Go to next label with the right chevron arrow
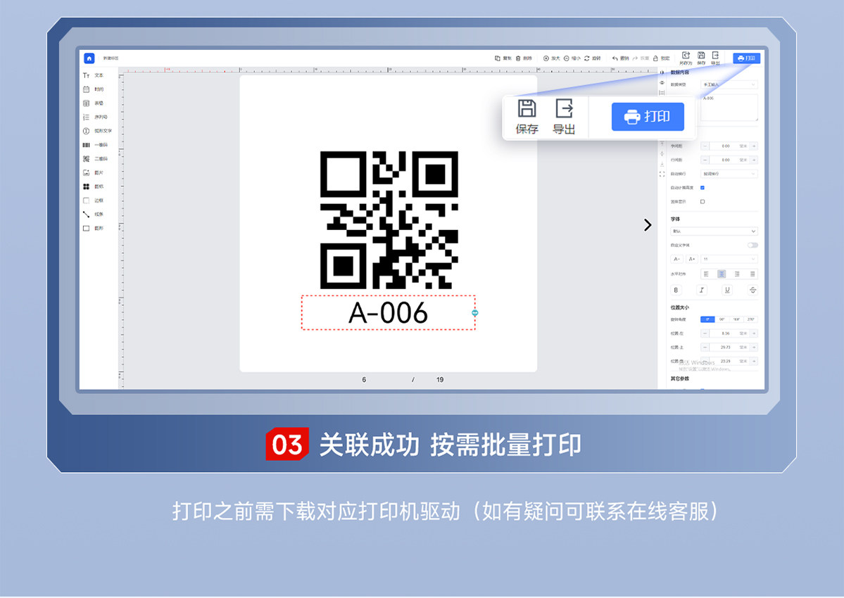This screenshot has height=598, width=844. (x=648, y=225)
